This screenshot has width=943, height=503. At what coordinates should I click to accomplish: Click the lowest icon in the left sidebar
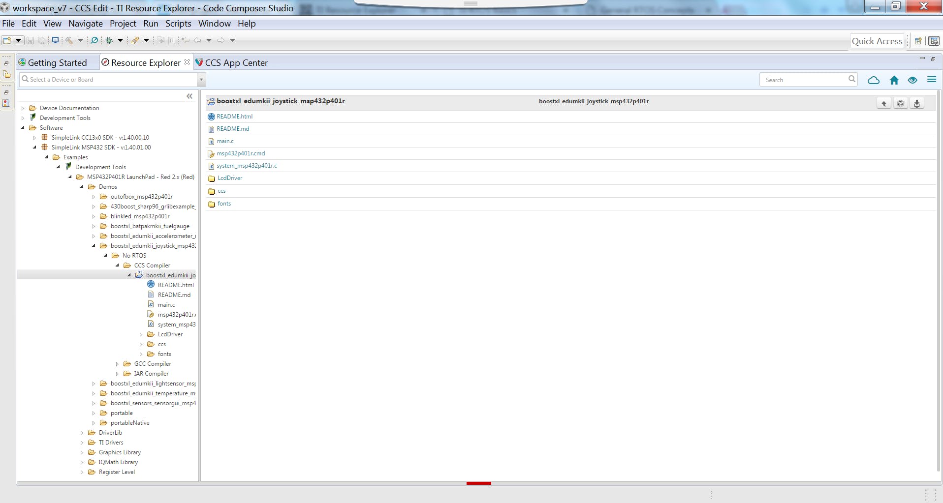point(6,103)
